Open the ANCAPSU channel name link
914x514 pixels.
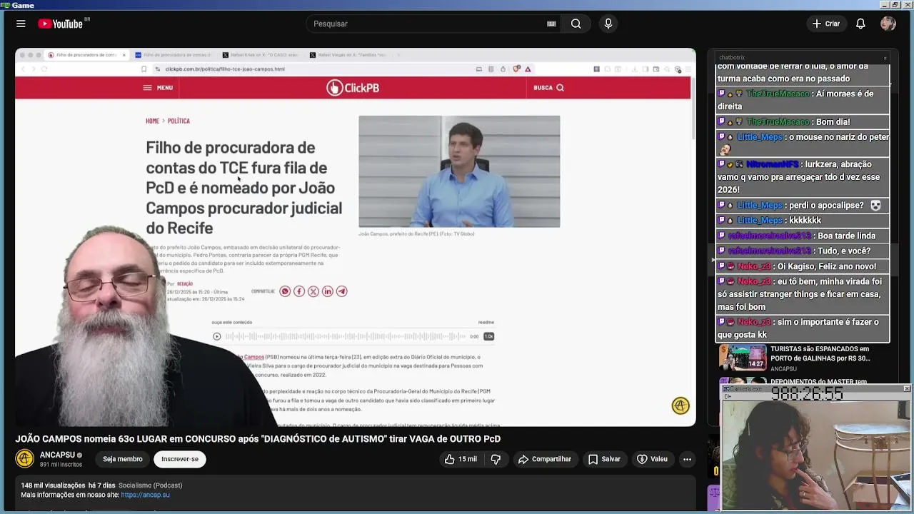[57, 455]
